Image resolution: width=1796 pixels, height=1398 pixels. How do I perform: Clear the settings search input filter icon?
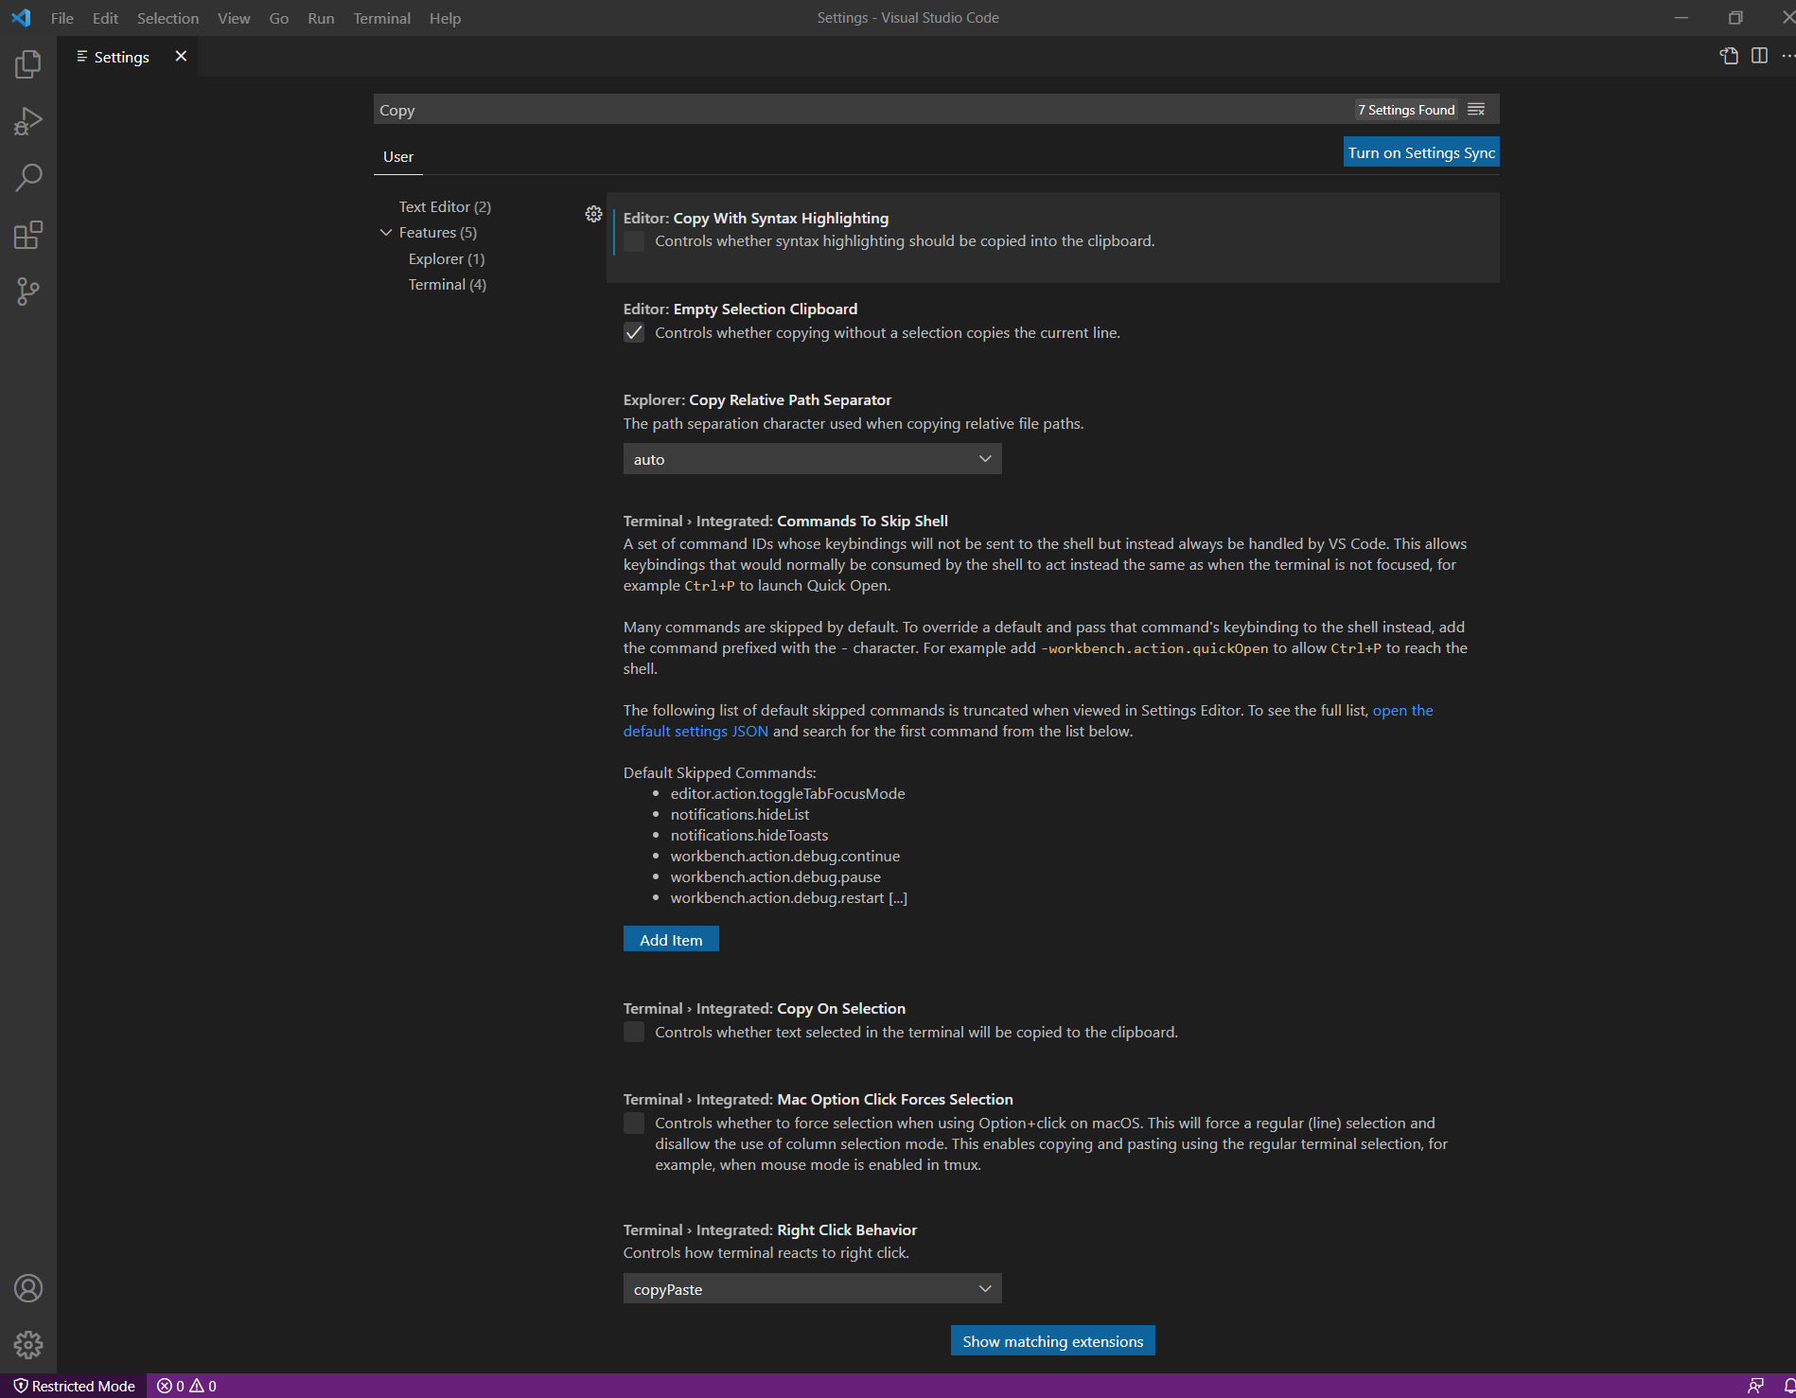1476,110
